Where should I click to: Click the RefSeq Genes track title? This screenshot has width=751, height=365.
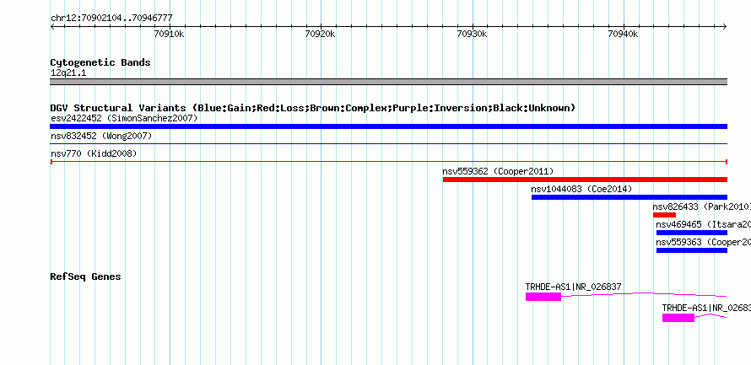86,276
